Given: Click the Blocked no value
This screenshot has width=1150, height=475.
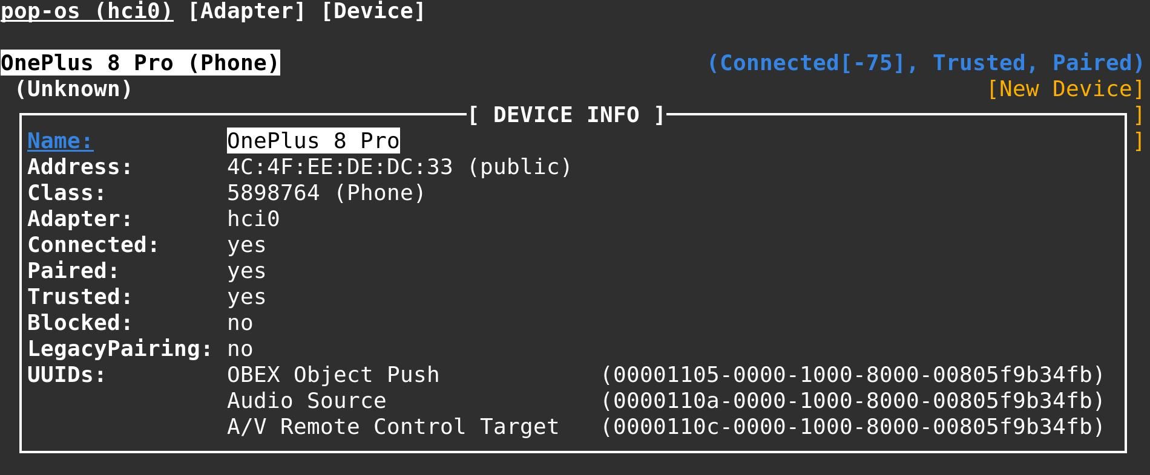Looking at the screenshot, I should [240, 323].
